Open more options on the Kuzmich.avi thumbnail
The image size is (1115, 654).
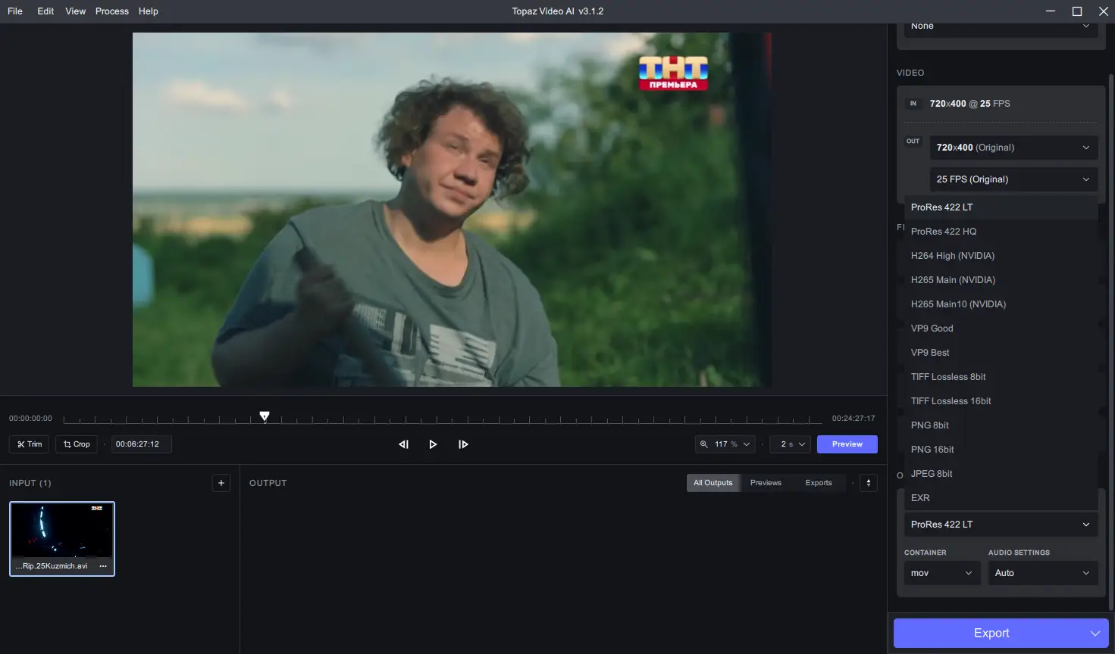(103, 566)
